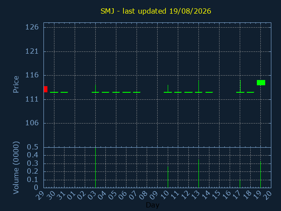Select the tallest volume bar on day 03
Image resolution: width=281 pixels, height=211 pixels.
(96, 167)
